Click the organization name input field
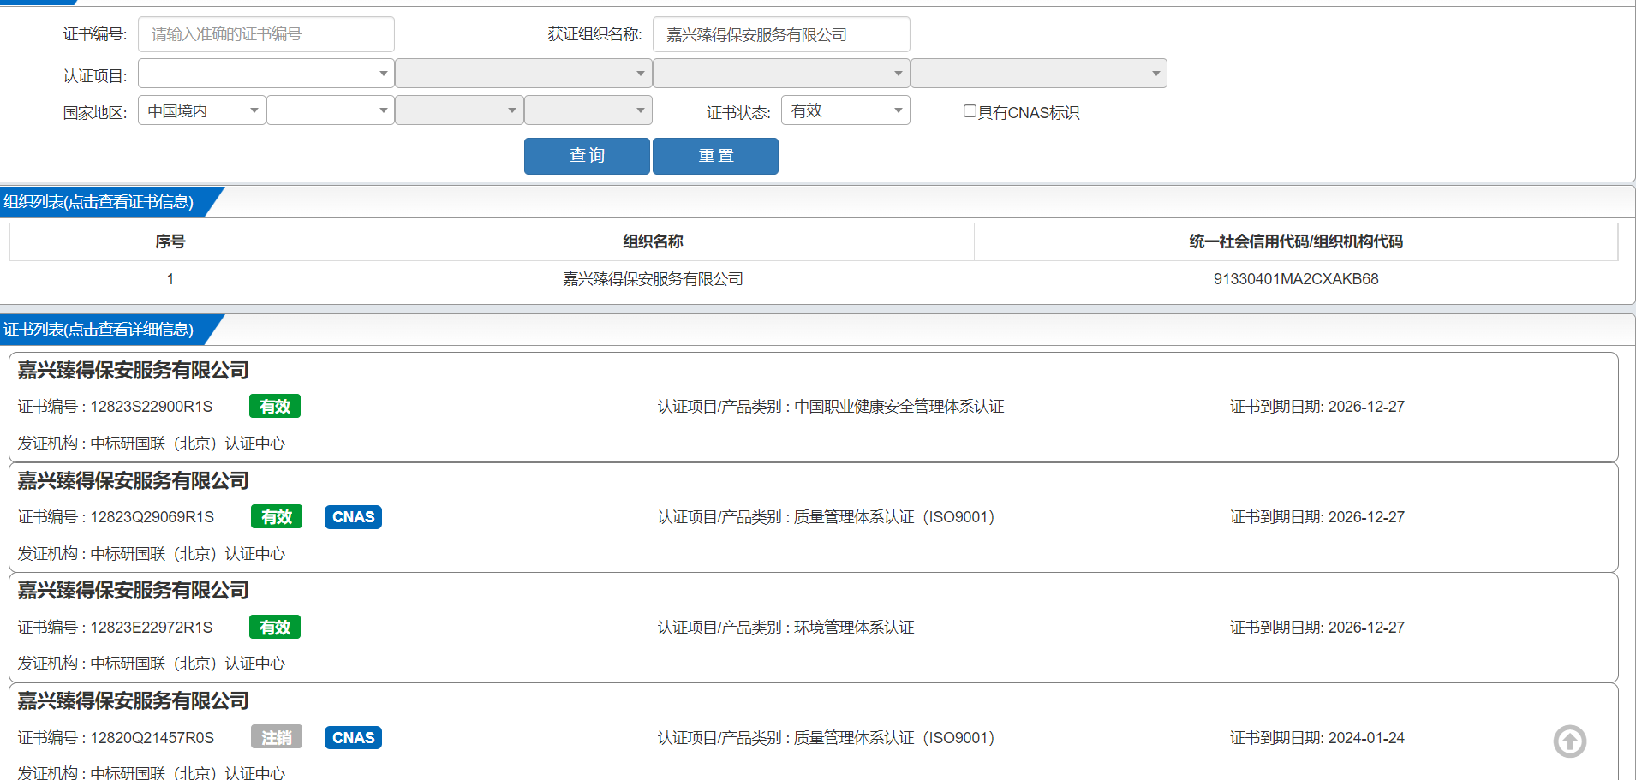The height and width of the screenshot is (780, 1636). click(781, 34)
